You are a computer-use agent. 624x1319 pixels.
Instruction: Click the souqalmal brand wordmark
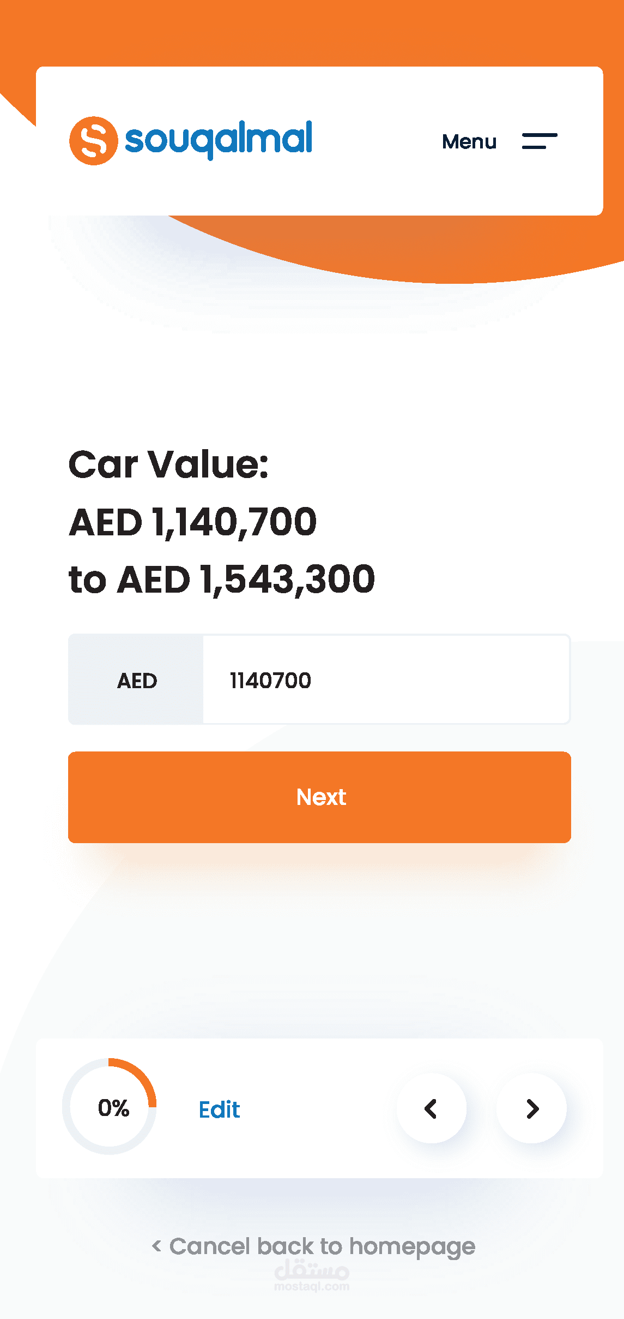point(219,139)
